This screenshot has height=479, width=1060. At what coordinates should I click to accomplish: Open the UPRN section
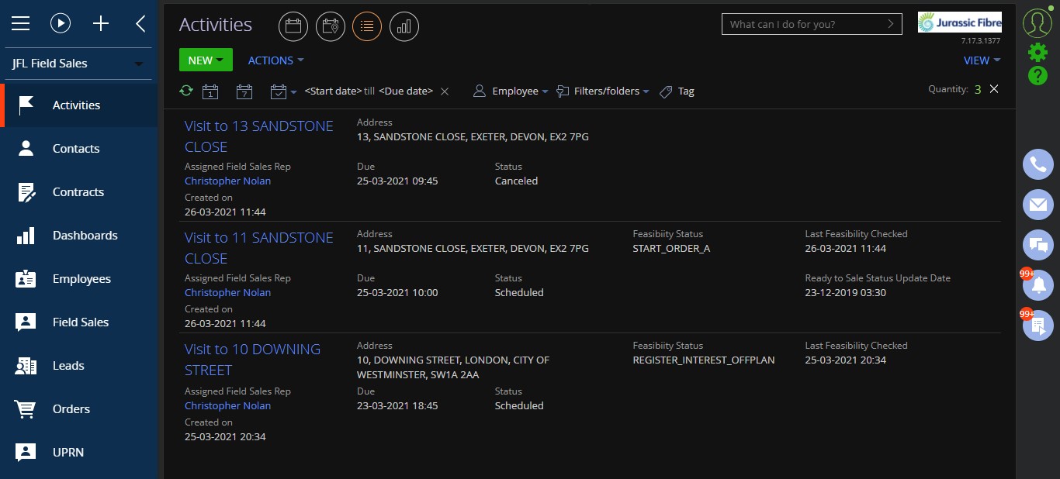(79, 453)
